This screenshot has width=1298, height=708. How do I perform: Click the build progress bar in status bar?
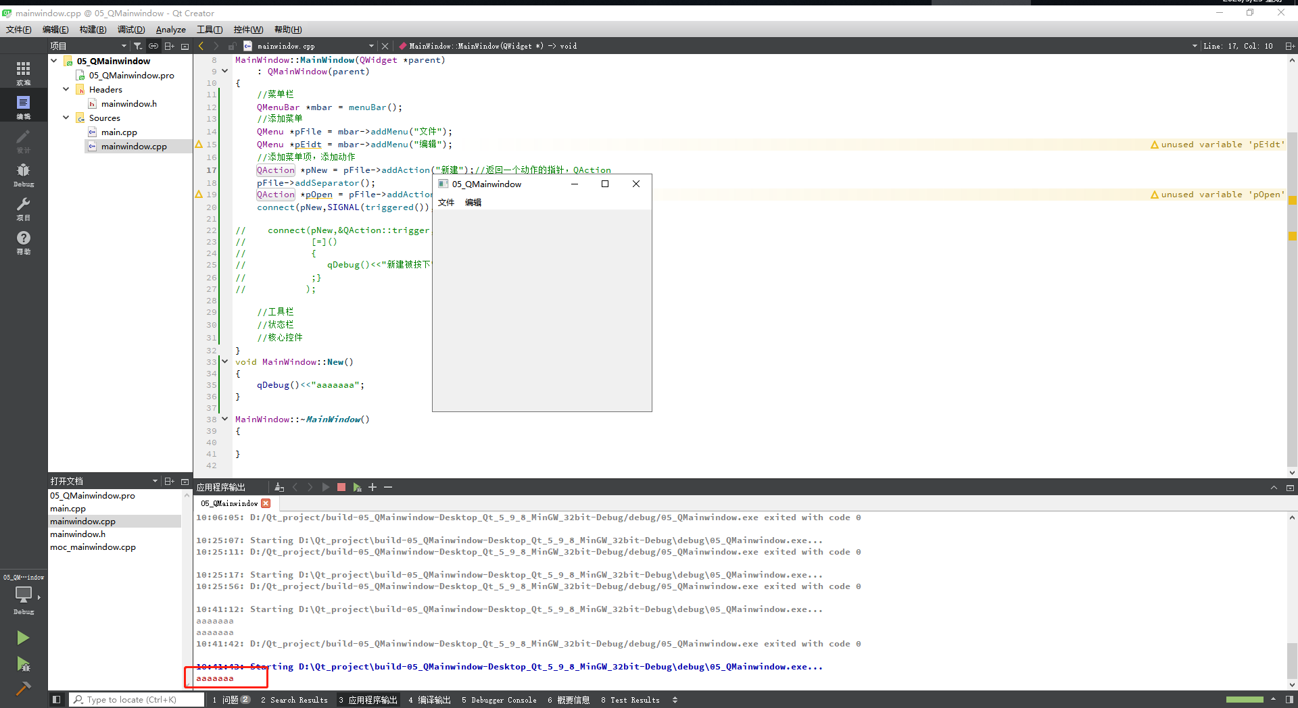pyautogui.click(x=1245, y=700)
